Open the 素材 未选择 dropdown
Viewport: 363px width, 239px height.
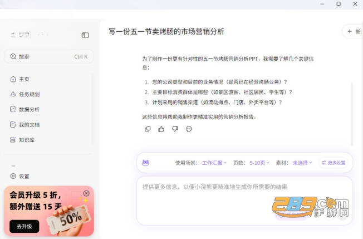point(302,163)
